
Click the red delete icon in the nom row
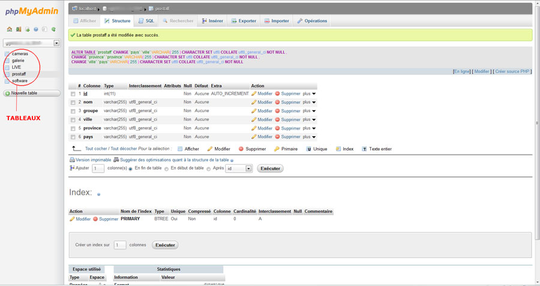coord(277,102)
